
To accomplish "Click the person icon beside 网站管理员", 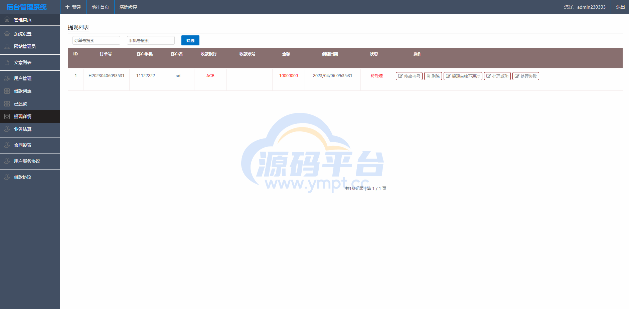I will 7,46.
